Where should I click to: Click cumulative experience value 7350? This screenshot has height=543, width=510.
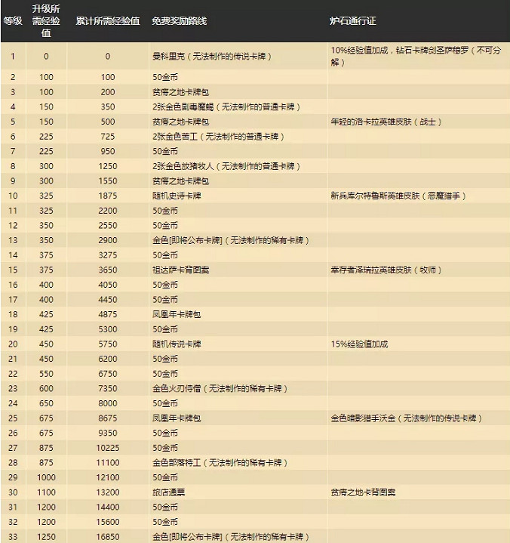tap(108, 388)
